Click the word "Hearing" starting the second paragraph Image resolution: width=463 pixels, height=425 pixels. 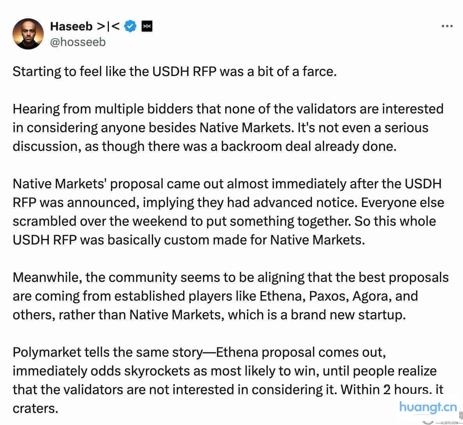36,108
